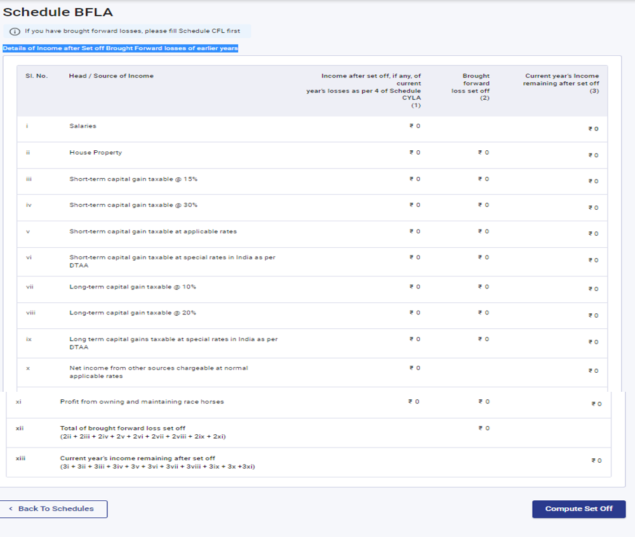Image resolution: width=635 pixels, height=537 pixels.
Task: Click the back chevron in Back To Schedules
Action: 11,509
